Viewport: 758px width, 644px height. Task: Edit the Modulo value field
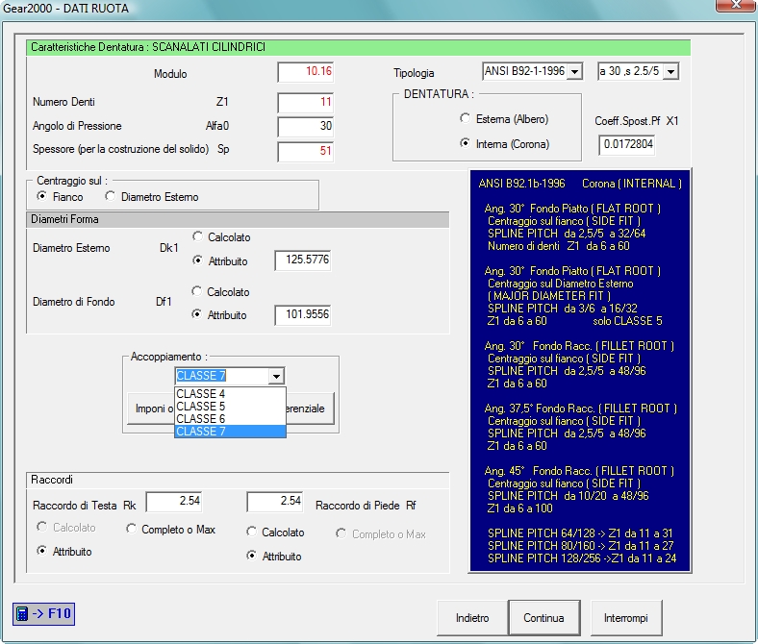pos(306,72)
